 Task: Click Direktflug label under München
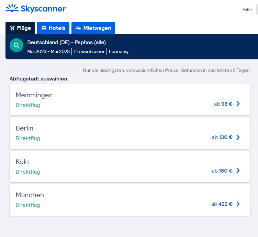pyautogui.click(x=28, y=205)
